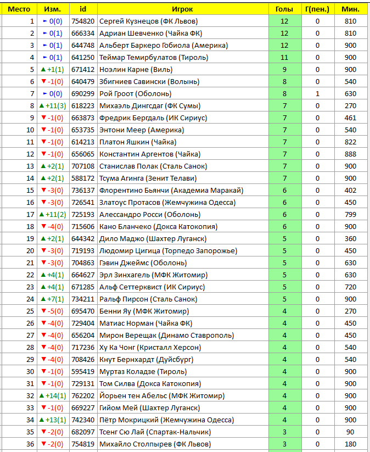Select 'Златоус Протасов (Жемчужина Одесса)' cell
The image size is (370, 452).
click(183, 203)
